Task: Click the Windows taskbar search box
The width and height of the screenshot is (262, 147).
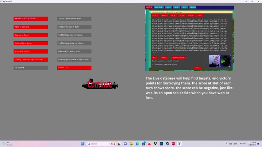Action: 101,144
